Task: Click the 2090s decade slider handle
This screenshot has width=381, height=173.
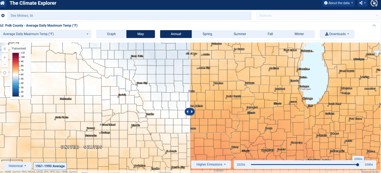Action: [x=358, y=164]
